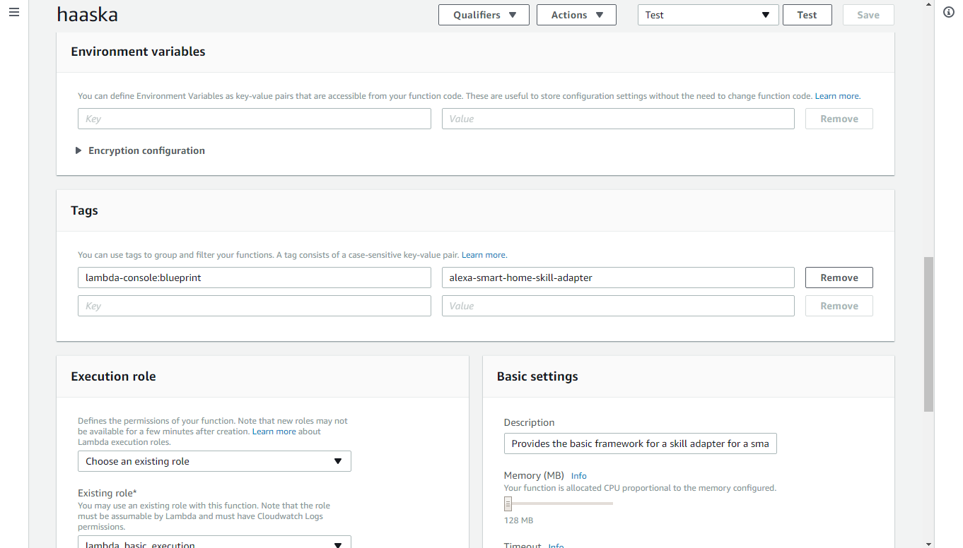Click the Memory slider handle
The image size is (963, 548).
click(508, 504)
